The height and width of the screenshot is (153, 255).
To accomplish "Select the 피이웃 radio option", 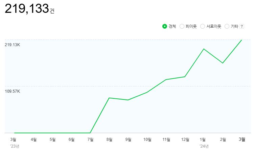I will [x=182, y=26].
